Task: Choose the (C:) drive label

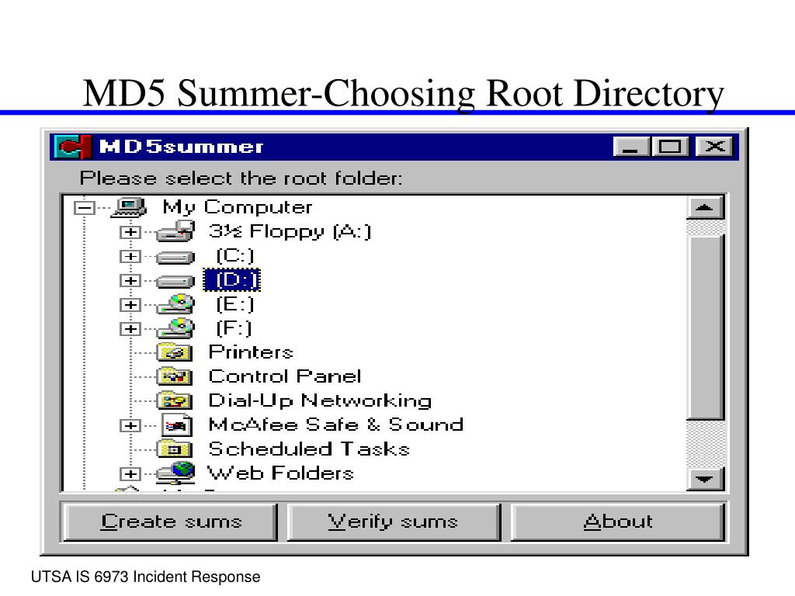Action: pos(234,255)
